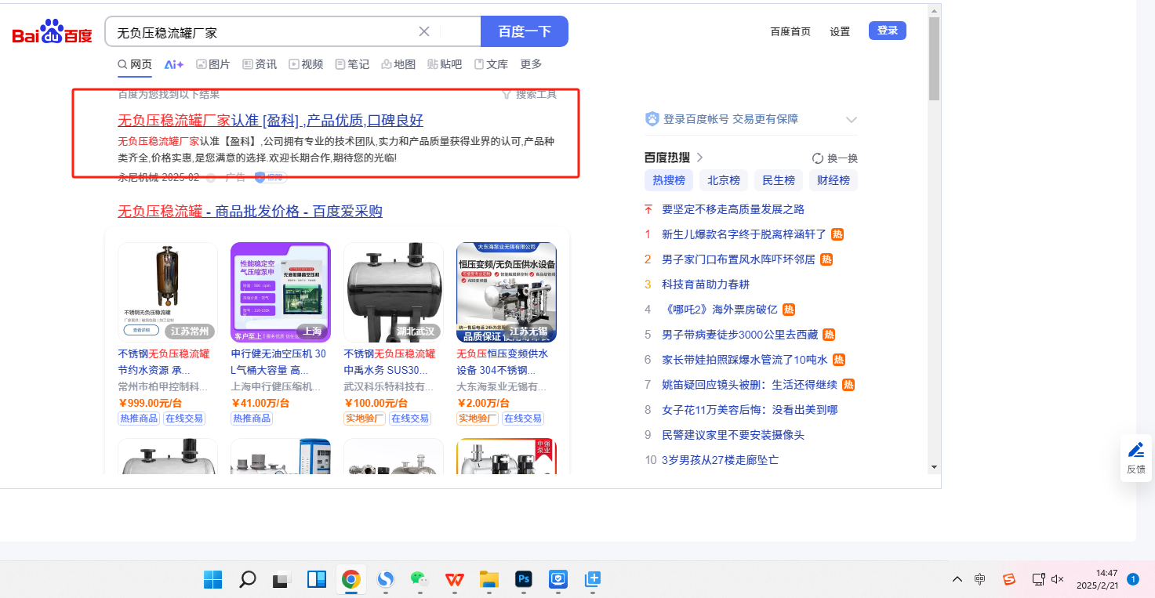Open the Windows Start menu
Screen dimensions: 1155x598
pos(212,579)
